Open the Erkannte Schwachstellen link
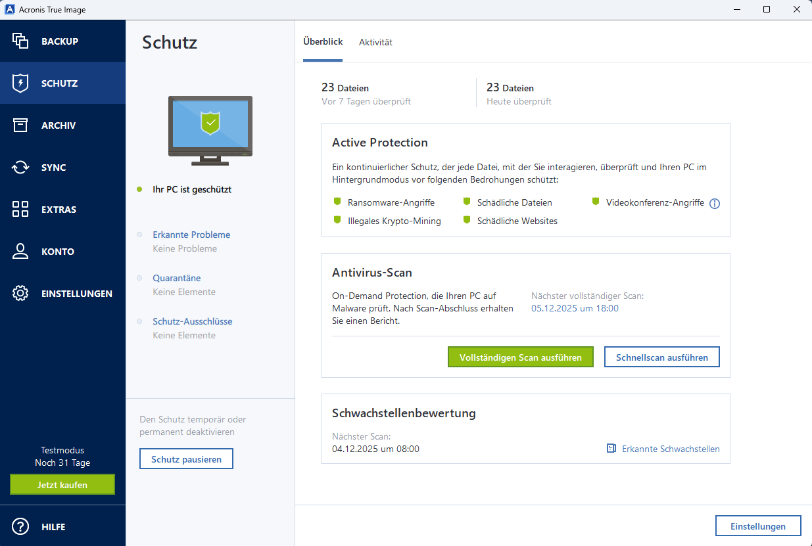 click(x=671, y=449)
